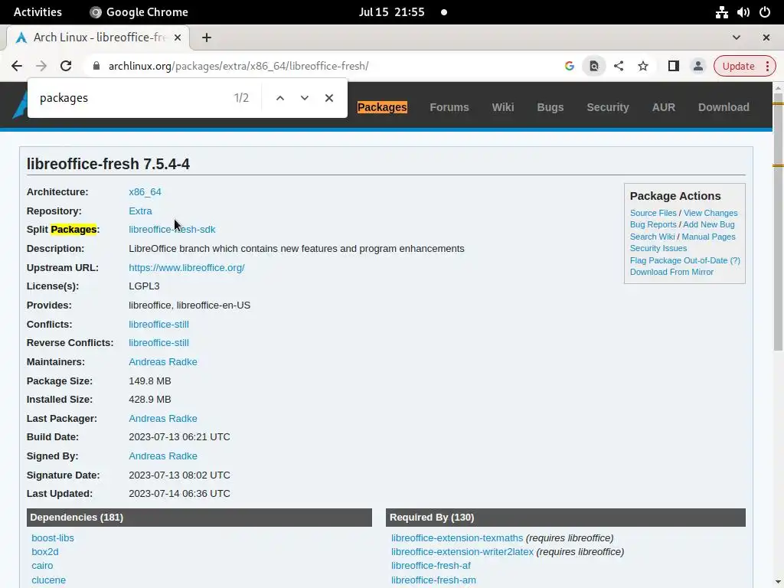Open the libreoffice-fresh-af link
This screenshot has width=784, height=588.
431,566
